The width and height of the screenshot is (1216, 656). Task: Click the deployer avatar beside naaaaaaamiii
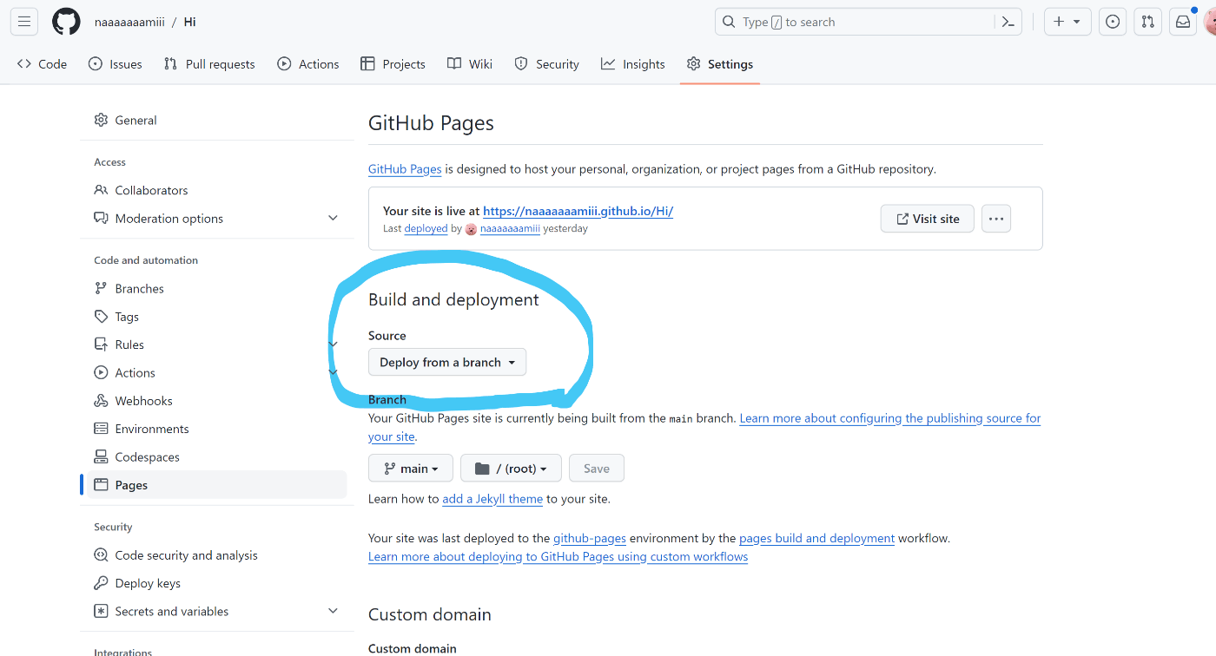click(472, 229)
